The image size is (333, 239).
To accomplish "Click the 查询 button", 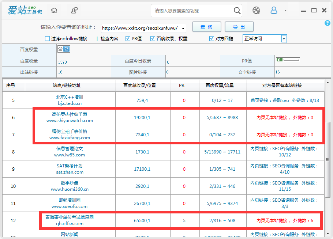I will click(x=207, y=27).
